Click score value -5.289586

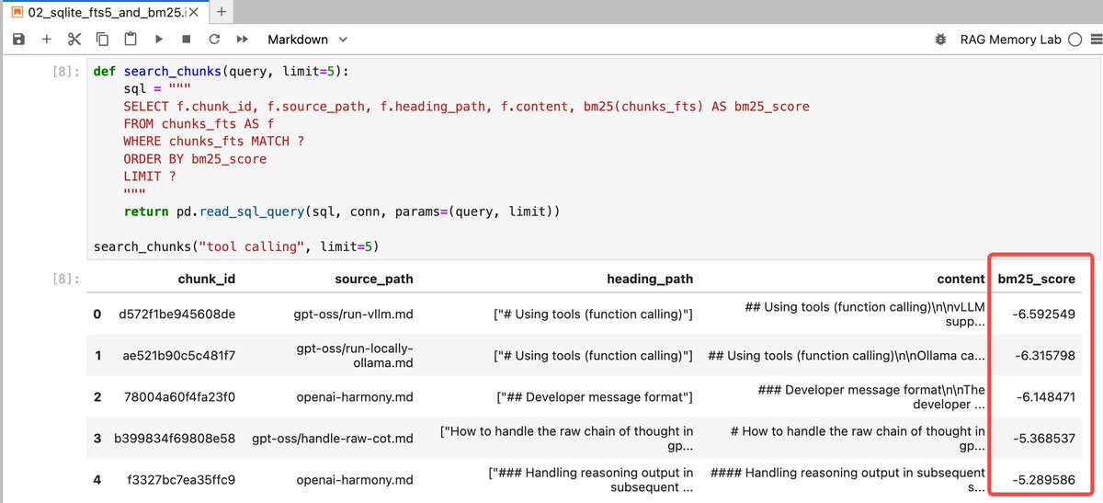point(1042,480)
